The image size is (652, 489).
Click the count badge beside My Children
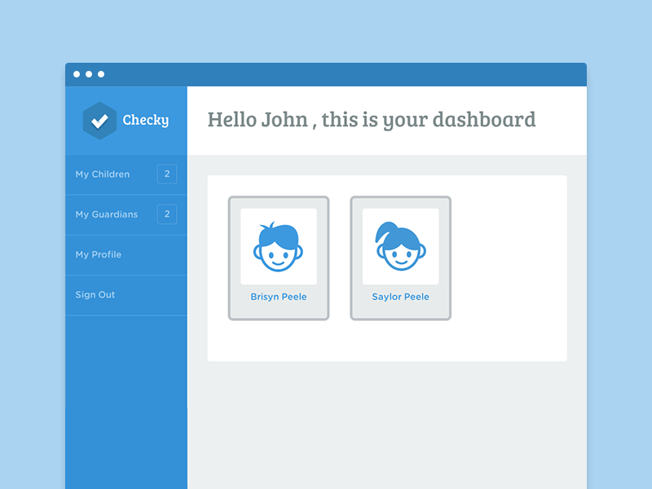click(167, 174)
